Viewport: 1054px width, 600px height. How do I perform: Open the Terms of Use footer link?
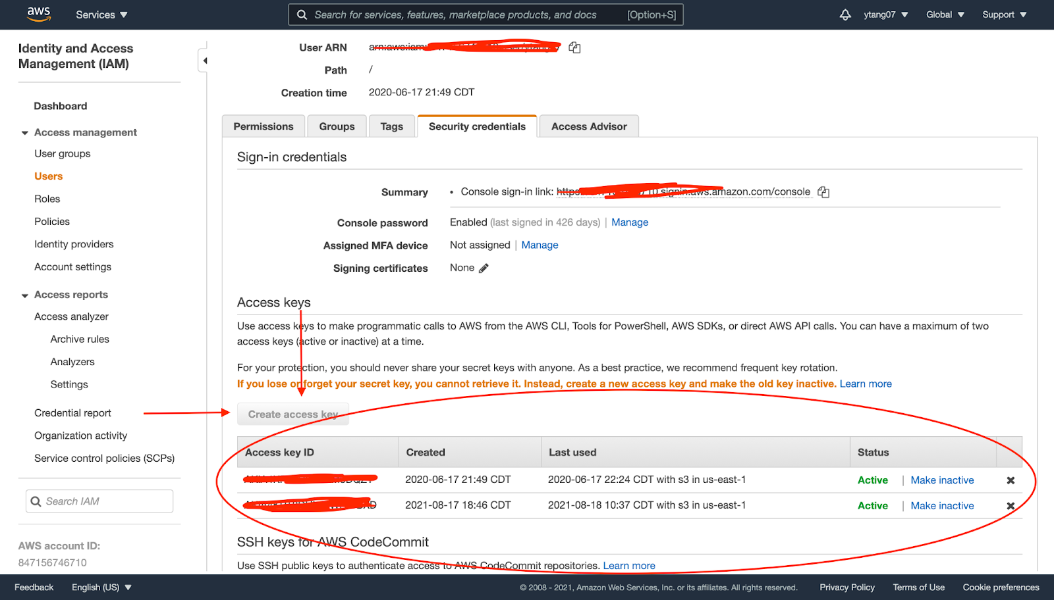(x=919, y=587)
